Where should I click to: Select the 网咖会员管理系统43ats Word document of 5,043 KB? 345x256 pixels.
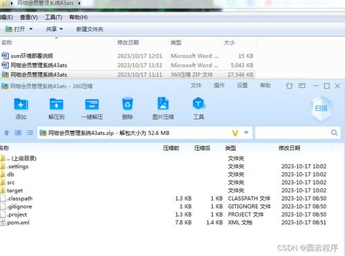coord(127,65)
